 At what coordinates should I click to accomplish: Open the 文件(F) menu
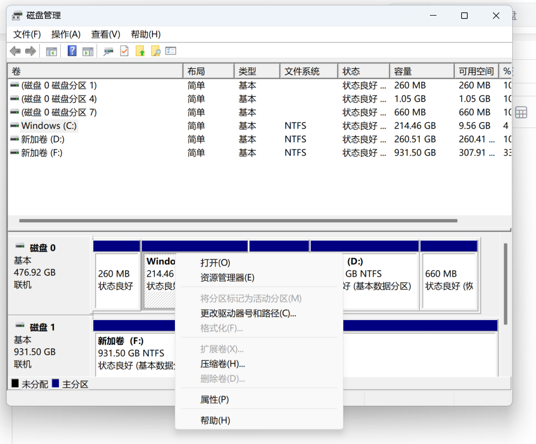(x=27, y=34)
